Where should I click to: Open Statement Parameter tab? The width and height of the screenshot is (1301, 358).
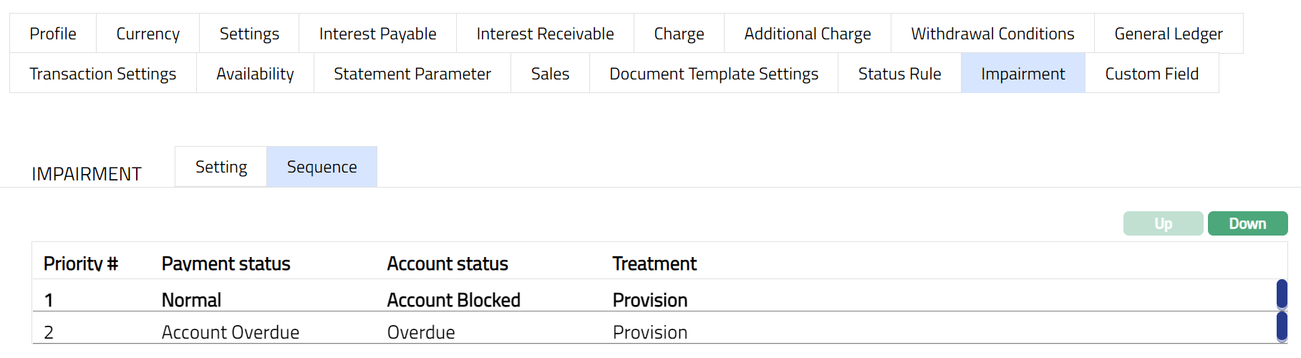412,74
